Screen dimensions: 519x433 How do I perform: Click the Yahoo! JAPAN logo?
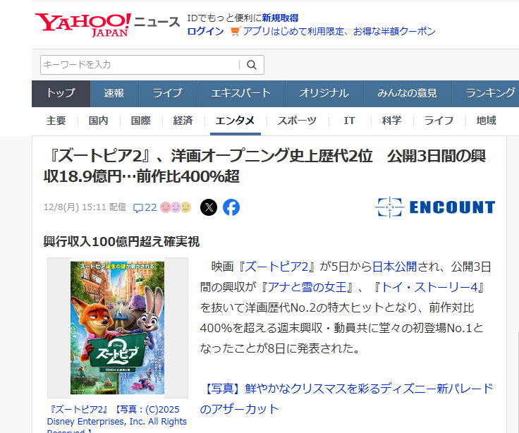click(83, 25)
